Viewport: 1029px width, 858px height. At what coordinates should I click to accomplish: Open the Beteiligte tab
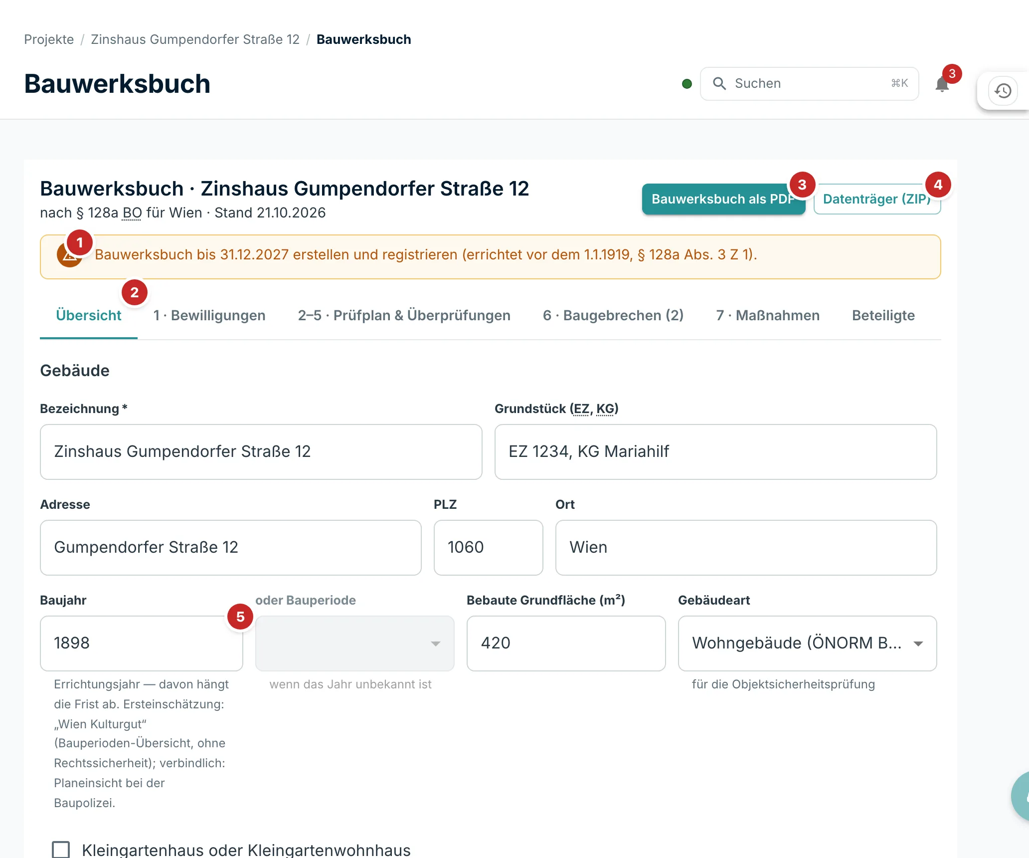(883, 315)
